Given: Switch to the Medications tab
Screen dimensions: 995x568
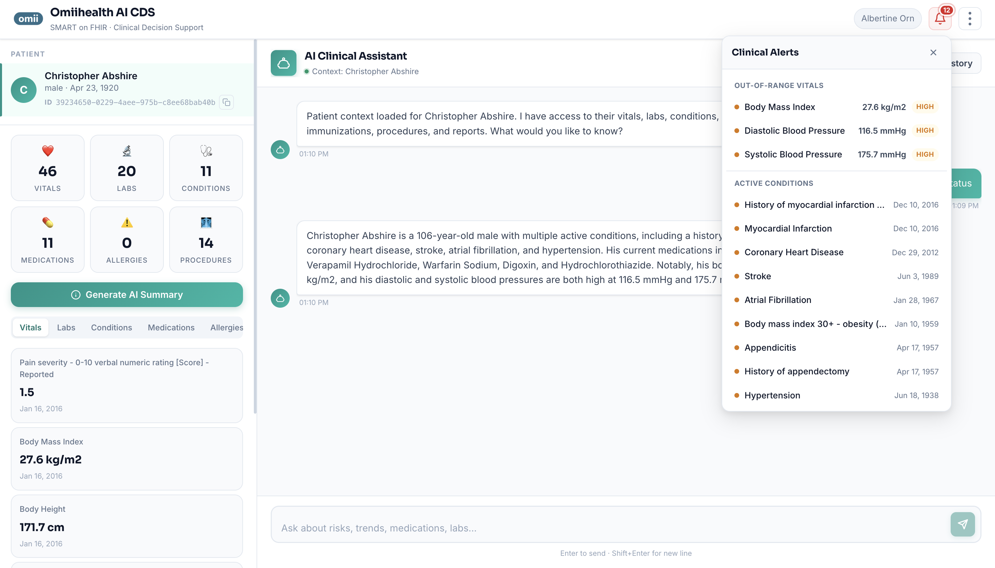Looking at the screenshot, I should click(171, 327).
